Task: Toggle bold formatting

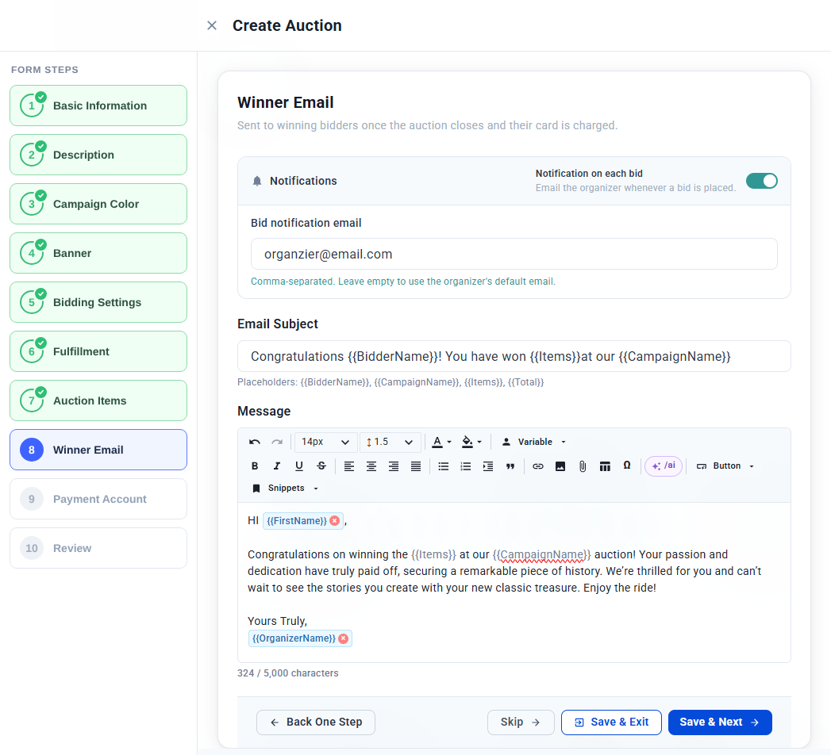Action: coord(255,466)
